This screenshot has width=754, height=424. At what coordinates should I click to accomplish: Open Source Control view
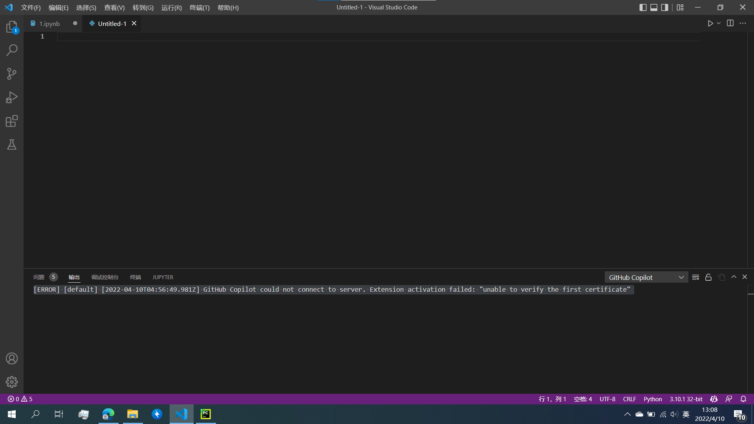tap(11, 74)
